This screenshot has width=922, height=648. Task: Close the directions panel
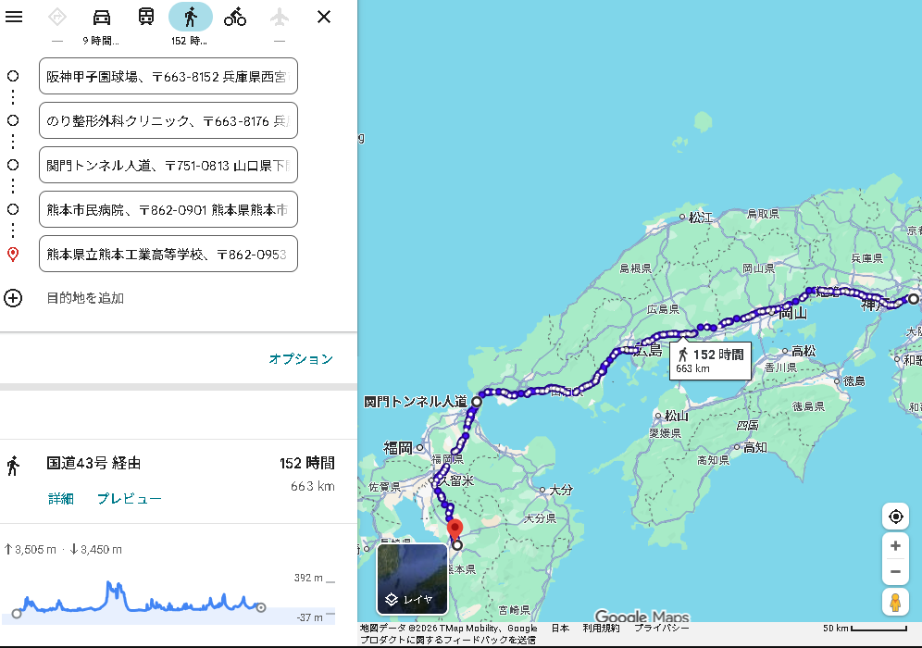[324, 17]
